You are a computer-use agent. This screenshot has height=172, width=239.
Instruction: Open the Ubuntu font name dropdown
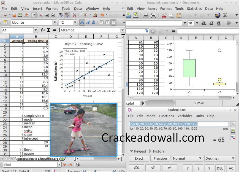tap(55, 22)
